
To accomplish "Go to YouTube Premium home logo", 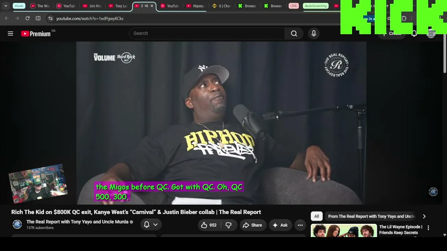I will pos(36,33).
